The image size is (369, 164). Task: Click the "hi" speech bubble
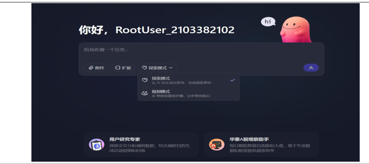click(267, 22)
